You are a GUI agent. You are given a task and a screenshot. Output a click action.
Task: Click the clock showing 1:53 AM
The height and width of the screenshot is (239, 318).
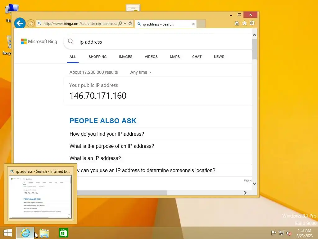pyautogui.click(x=304, y=231)
